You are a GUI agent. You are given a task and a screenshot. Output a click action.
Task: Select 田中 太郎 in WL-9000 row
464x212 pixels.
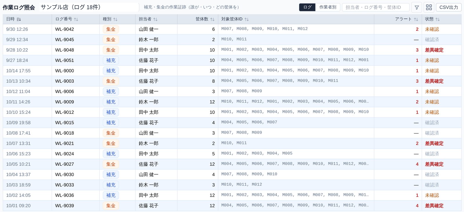point(148,71)
